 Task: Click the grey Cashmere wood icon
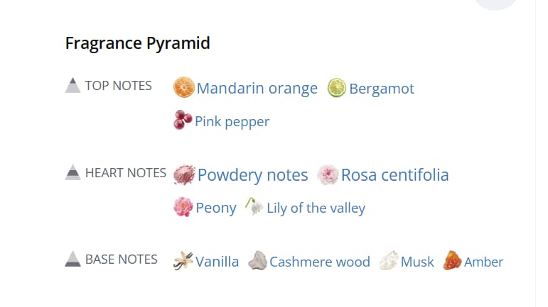[x=257, y=261]
